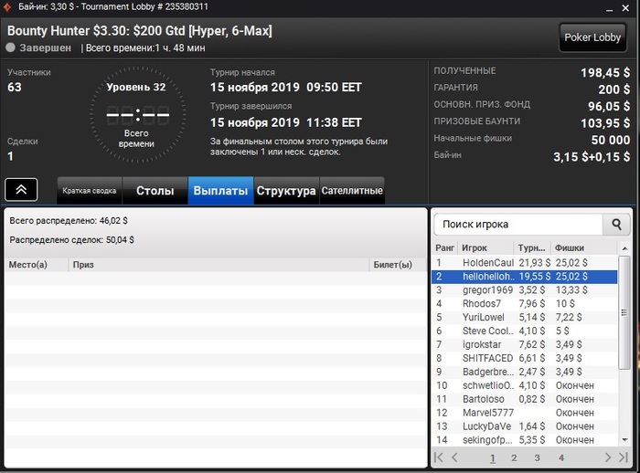
Task: Select player row schwetlioO..
Action: 525,385
